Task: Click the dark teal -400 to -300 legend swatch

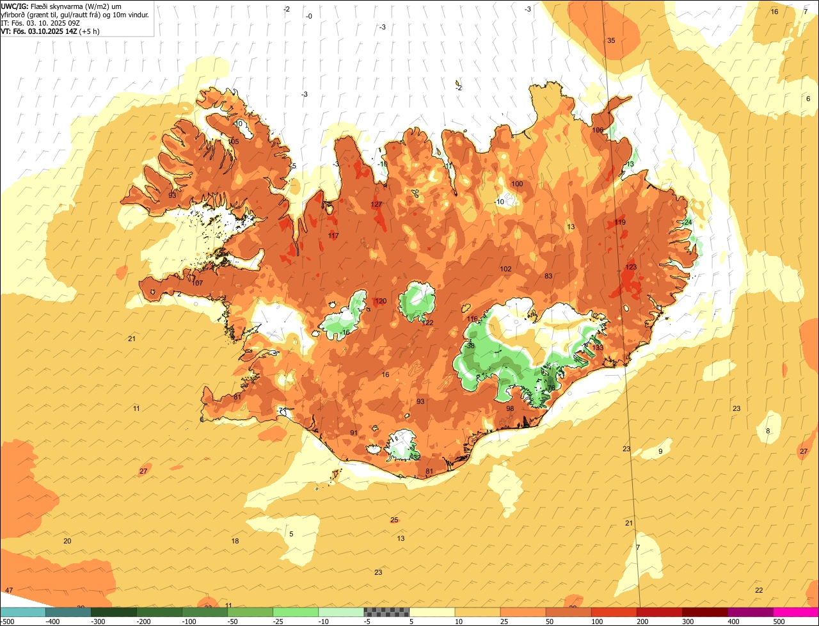Action: tap(68, 612)
